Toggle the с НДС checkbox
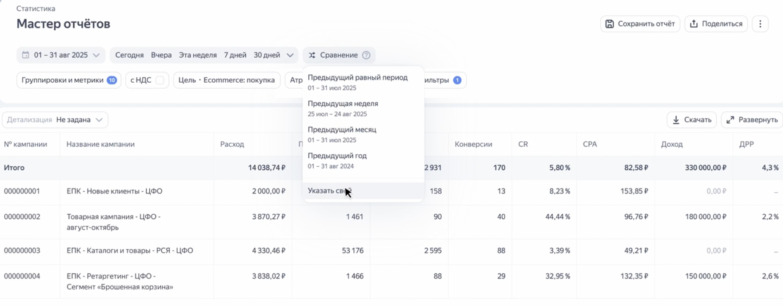Screen dimensions: 783x305 coord(160,80)
